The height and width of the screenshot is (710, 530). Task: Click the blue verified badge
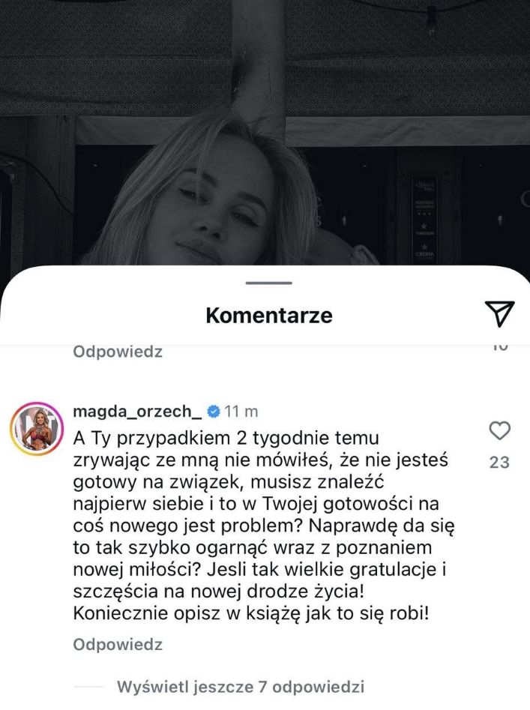[213, 412]
